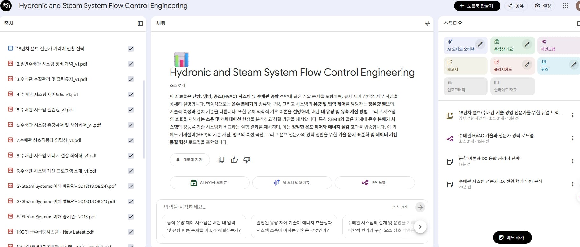This screenshot has height=247, width=580.
Task: Uncheck 5.수배관 시스템 밸런싱_v1.pdf
Action: [x=131, y=110]
